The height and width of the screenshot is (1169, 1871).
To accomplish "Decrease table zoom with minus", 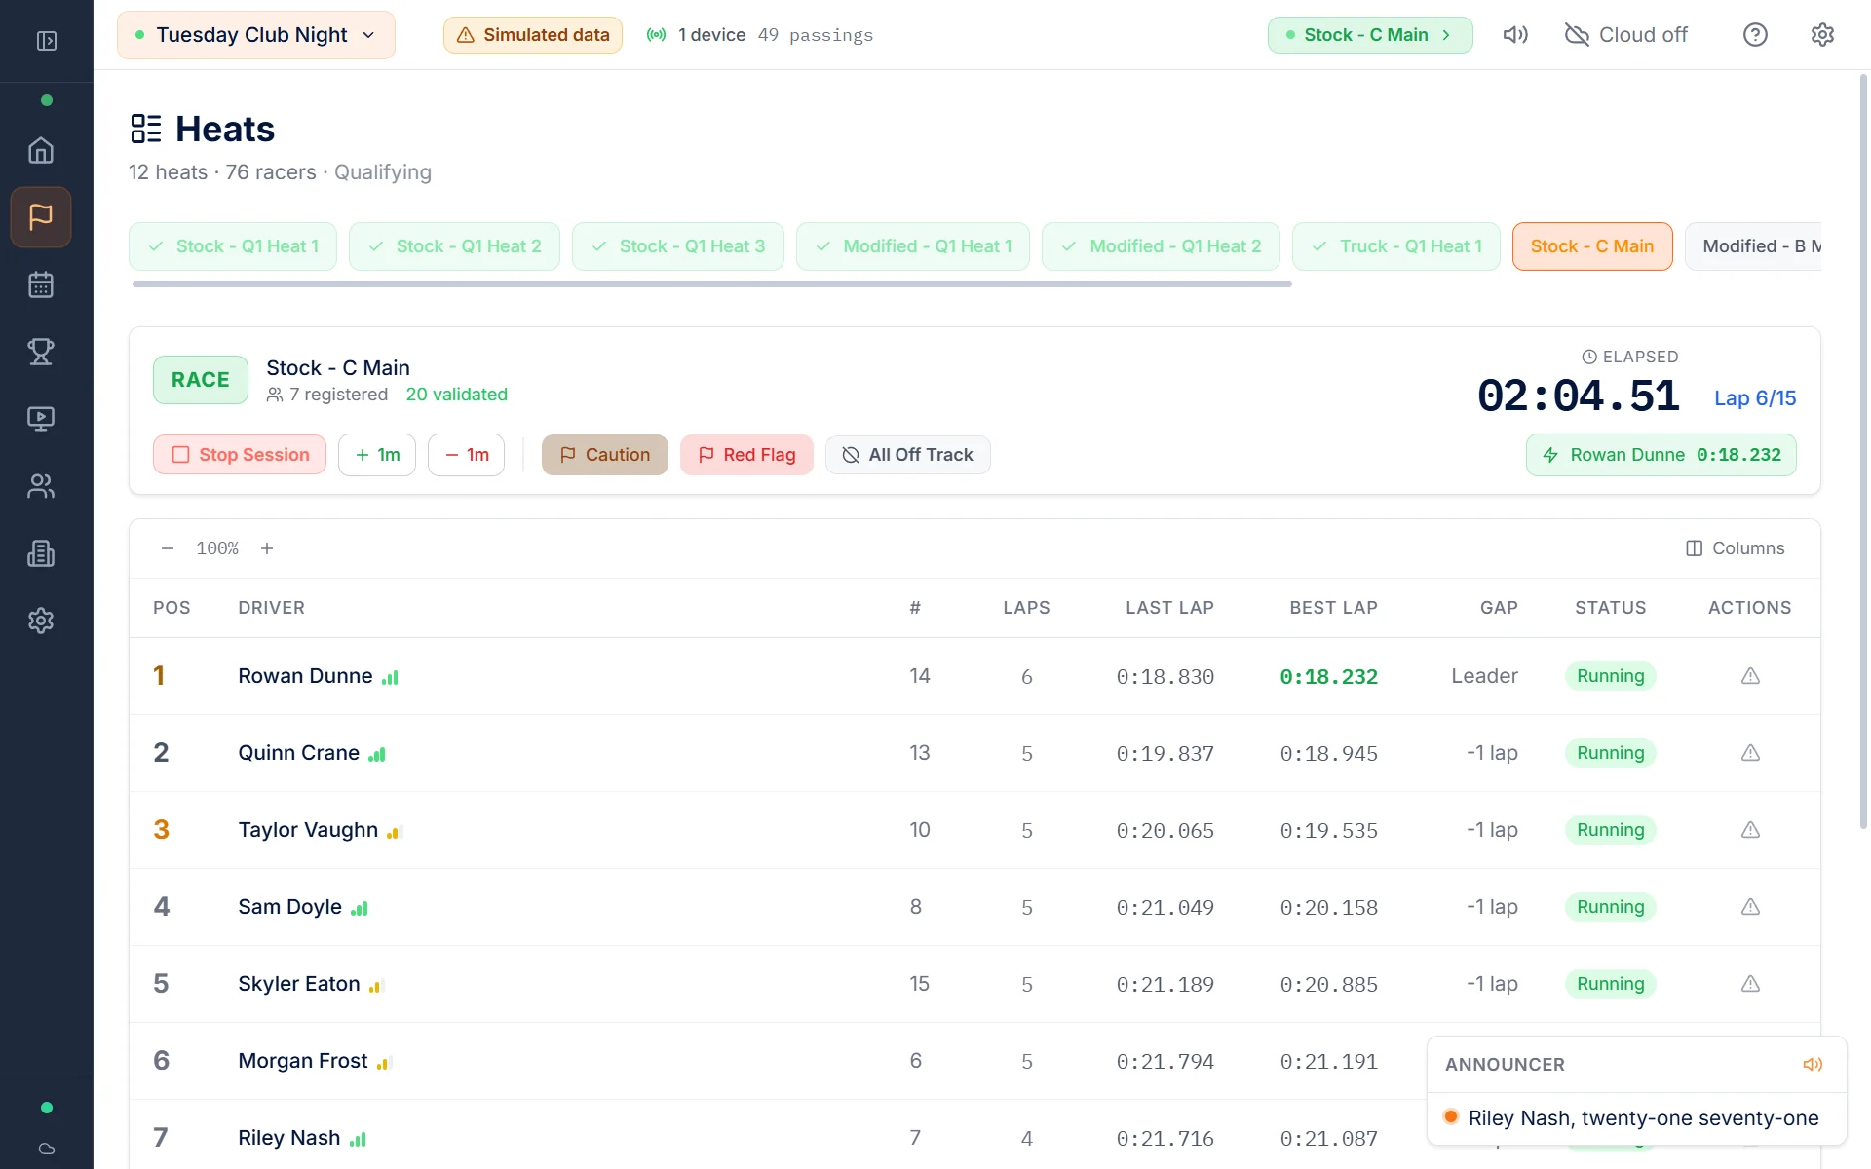I will [x=168, y=548].
